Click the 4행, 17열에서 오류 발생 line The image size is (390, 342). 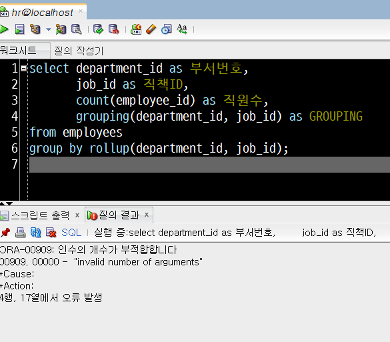pyautogui.click(x=51, y=297)
